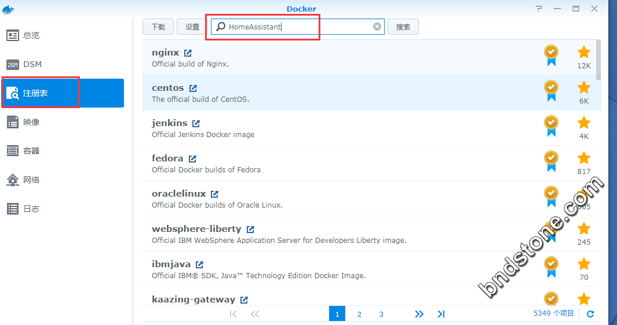Select the jenkins image row
Screen dimensions: 617x325
point(372,128)
